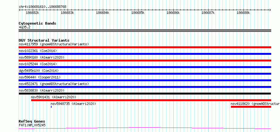Click the 186686k ruler tick label
This screenshot has width=280, height=132.
click(x=173, y=13)
